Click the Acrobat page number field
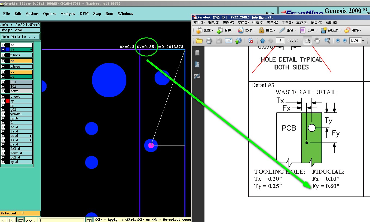Screen dimensions: 370x222 (280, 41)
